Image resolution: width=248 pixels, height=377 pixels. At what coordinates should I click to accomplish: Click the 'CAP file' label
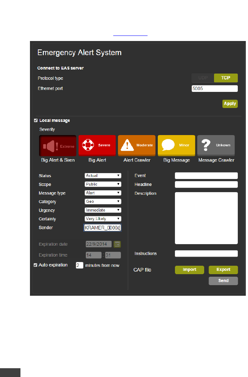coord(142,270)
